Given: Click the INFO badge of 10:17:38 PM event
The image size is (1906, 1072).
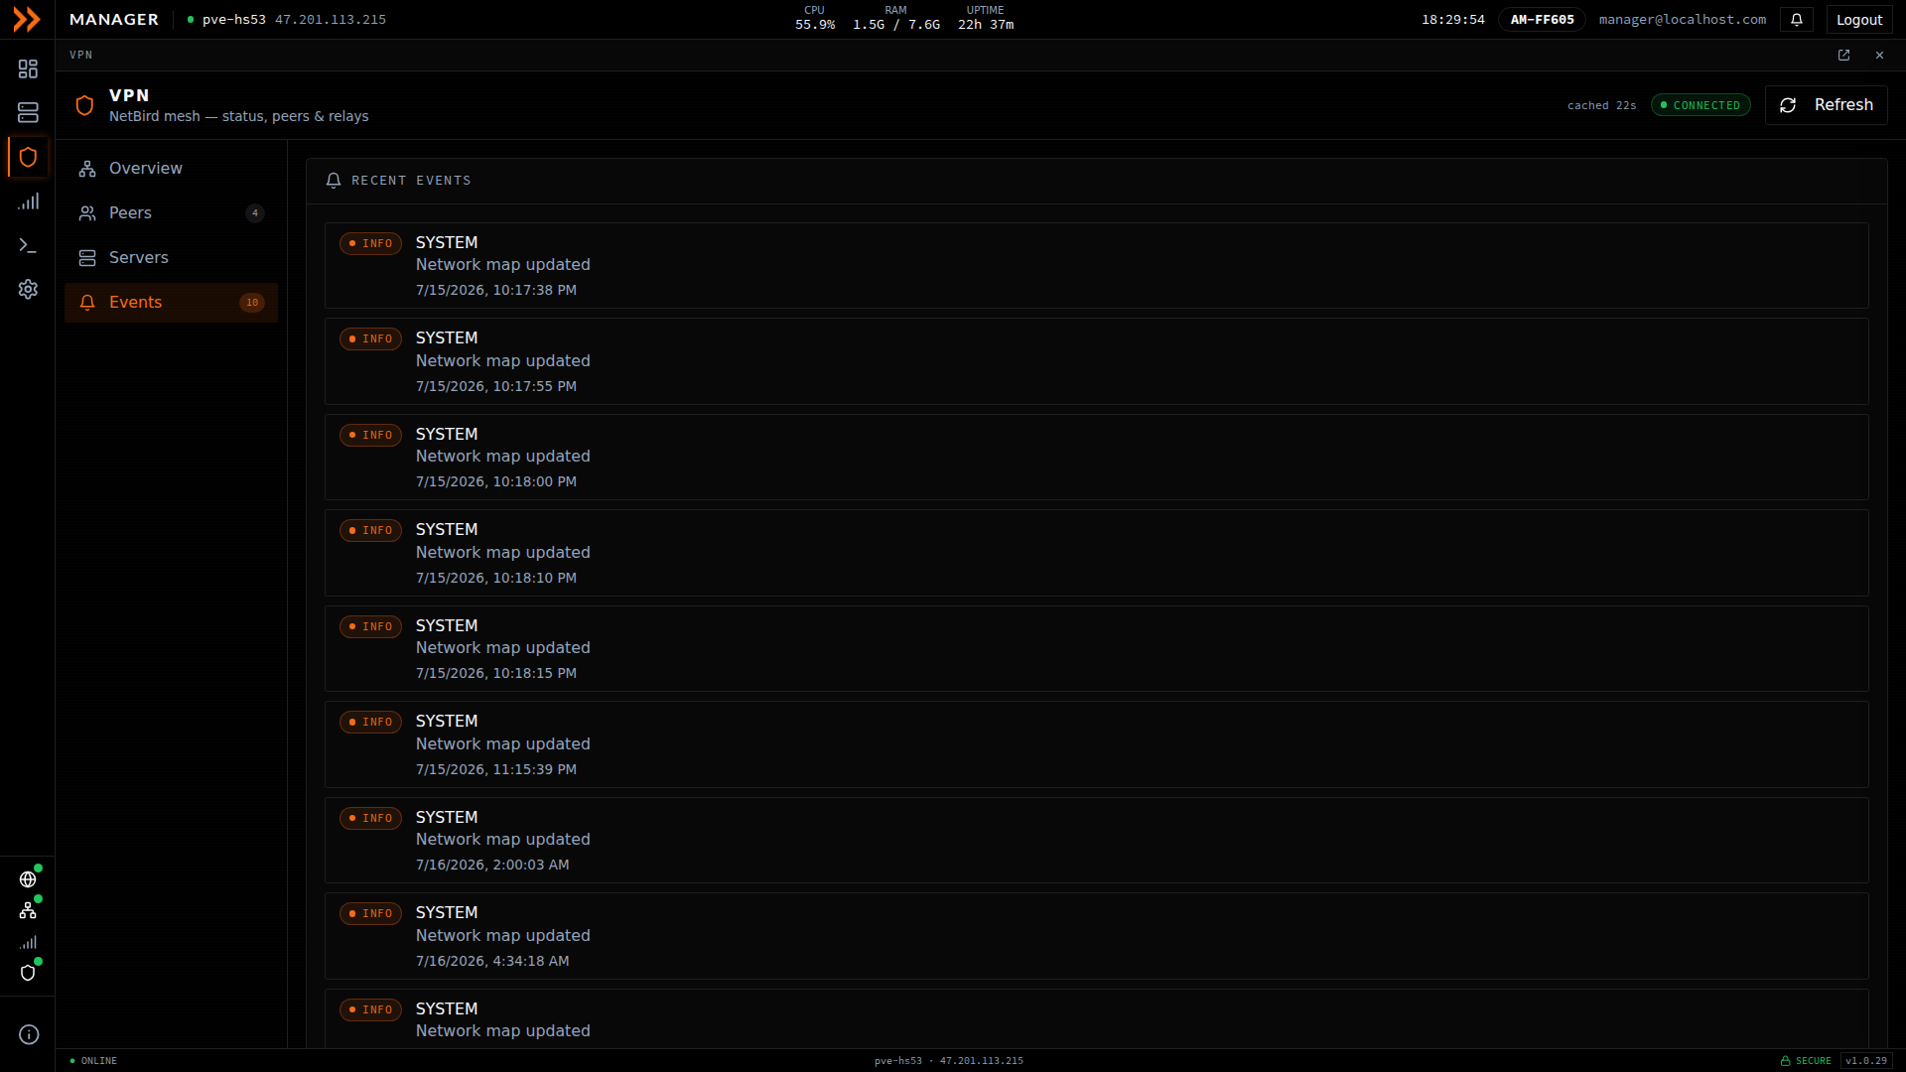Looking at the screenshot, I should (x=370, y=243).
